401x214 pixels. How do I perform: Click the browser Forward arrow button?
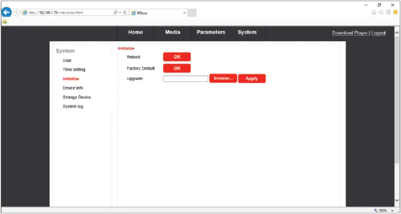(x=17, y=12)
